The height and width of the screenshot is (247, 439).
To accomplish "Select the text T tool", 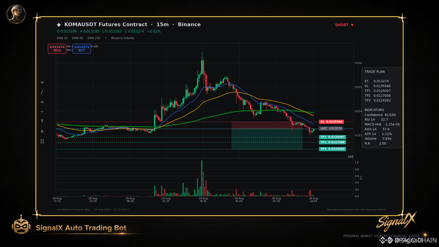I will [x=42, y=121].
